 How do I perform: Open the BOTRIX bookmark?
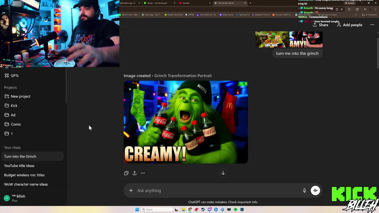(x=190, y=15)
